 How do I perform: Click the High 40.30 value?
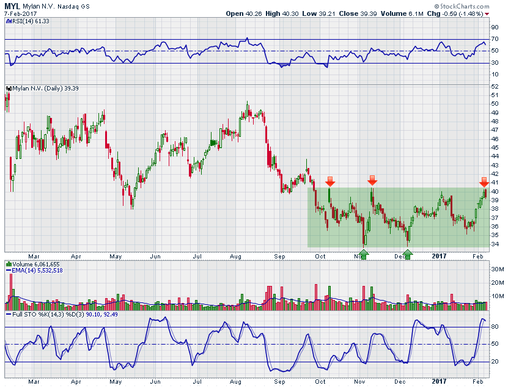tap(282, 13)
